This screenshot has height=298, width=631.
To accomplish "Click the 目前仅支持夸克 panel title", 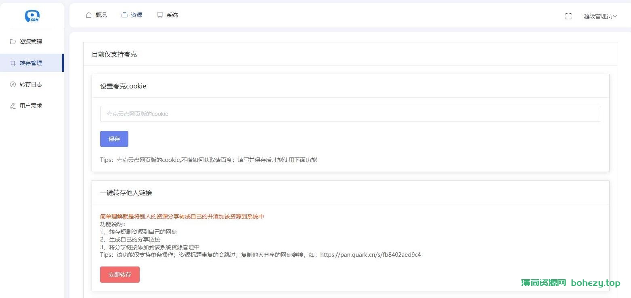I will pos(114,54).
